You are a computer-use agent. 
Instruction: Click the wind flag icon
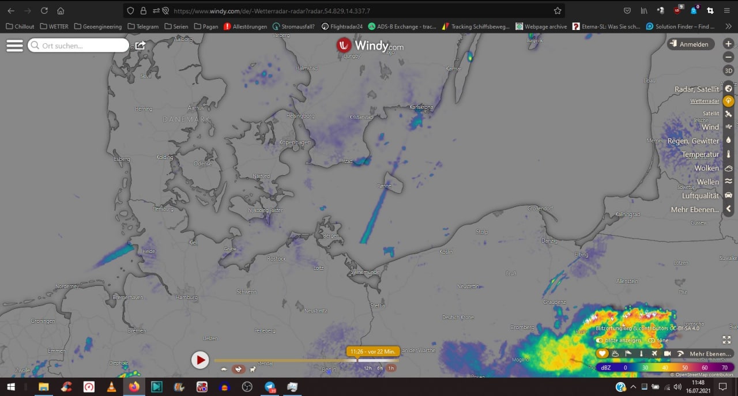(628, 353)
